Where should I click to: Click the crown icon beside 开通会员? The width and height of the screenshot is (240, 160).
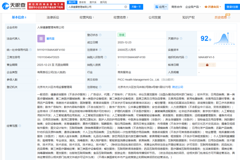pos(206,7)
